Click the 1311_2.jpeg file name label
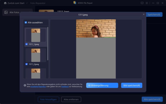This screenshot has height=104, width=166. click(x=34, y=64)
